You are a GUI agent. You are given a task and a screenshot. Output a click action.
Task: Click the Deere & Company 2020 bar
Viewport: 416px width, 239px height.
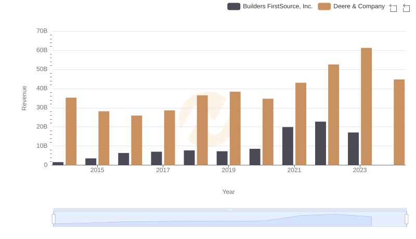(x=268, y=132)
